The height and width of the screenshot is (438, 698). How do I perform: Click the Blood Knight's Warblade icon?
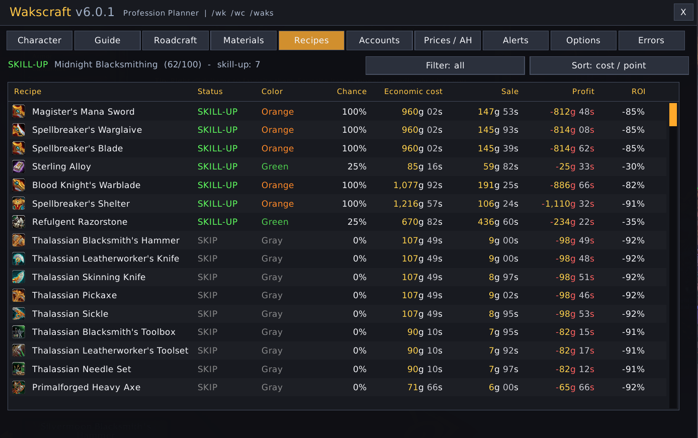click(x=19, y=185)
